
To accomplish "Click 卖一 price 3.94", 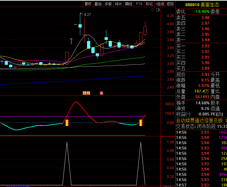I will coord(205,40).
